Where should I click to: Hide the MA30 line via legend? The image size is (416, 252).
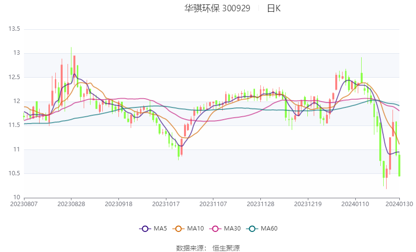[215, 229]
